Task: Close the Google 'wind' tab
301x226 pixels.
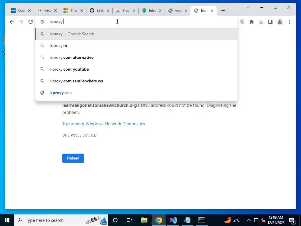Action: click(x=56, y=11)
